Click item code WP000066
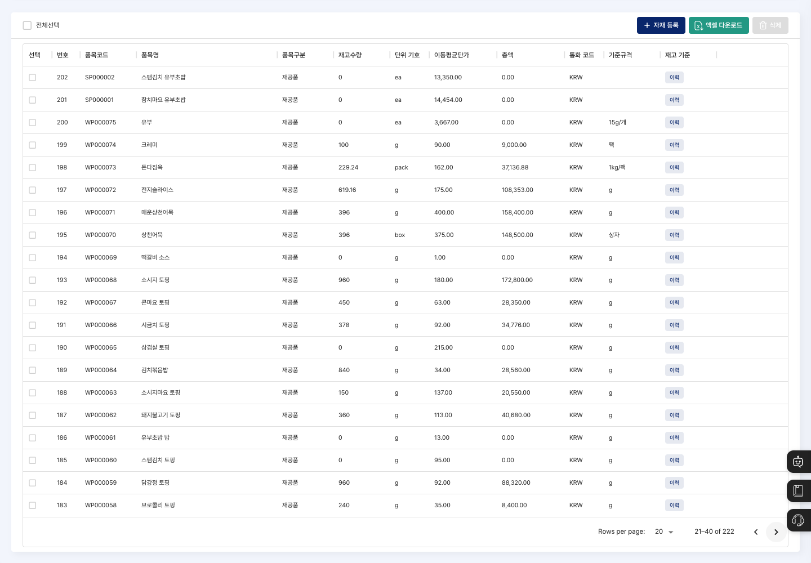The height and width of the screenshot is (563, 811). (x=101, y=325)
